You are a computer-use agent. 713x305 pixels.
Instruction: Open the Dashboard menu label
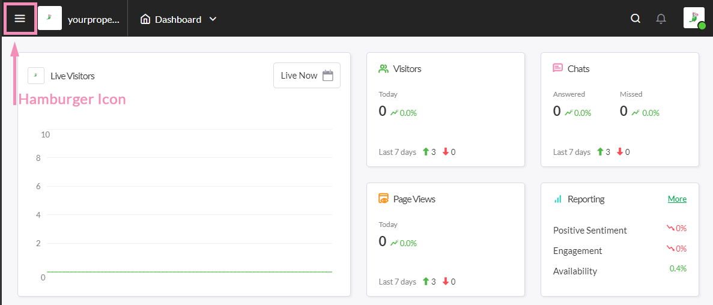tap(178, 20)
